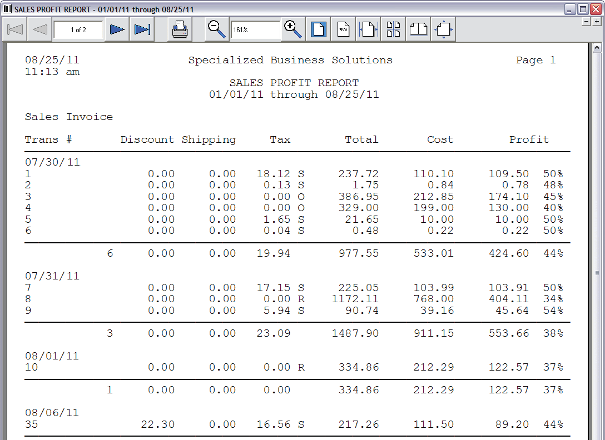Go to the previous page
Screen dimensions: 605x440
point(39,29)
